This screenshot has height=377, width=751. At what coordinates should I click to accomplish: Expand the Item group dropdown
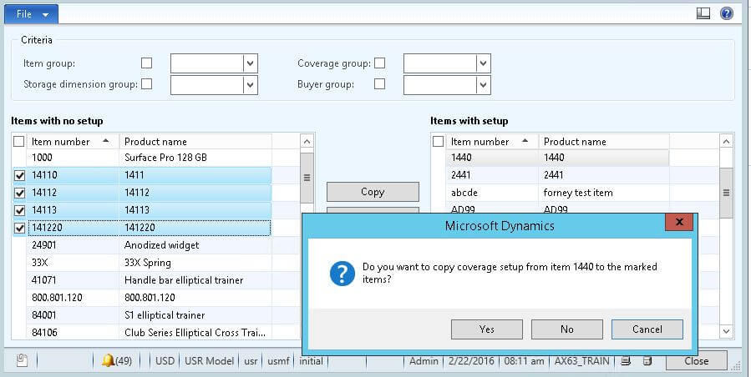click(x=250, y=63)
